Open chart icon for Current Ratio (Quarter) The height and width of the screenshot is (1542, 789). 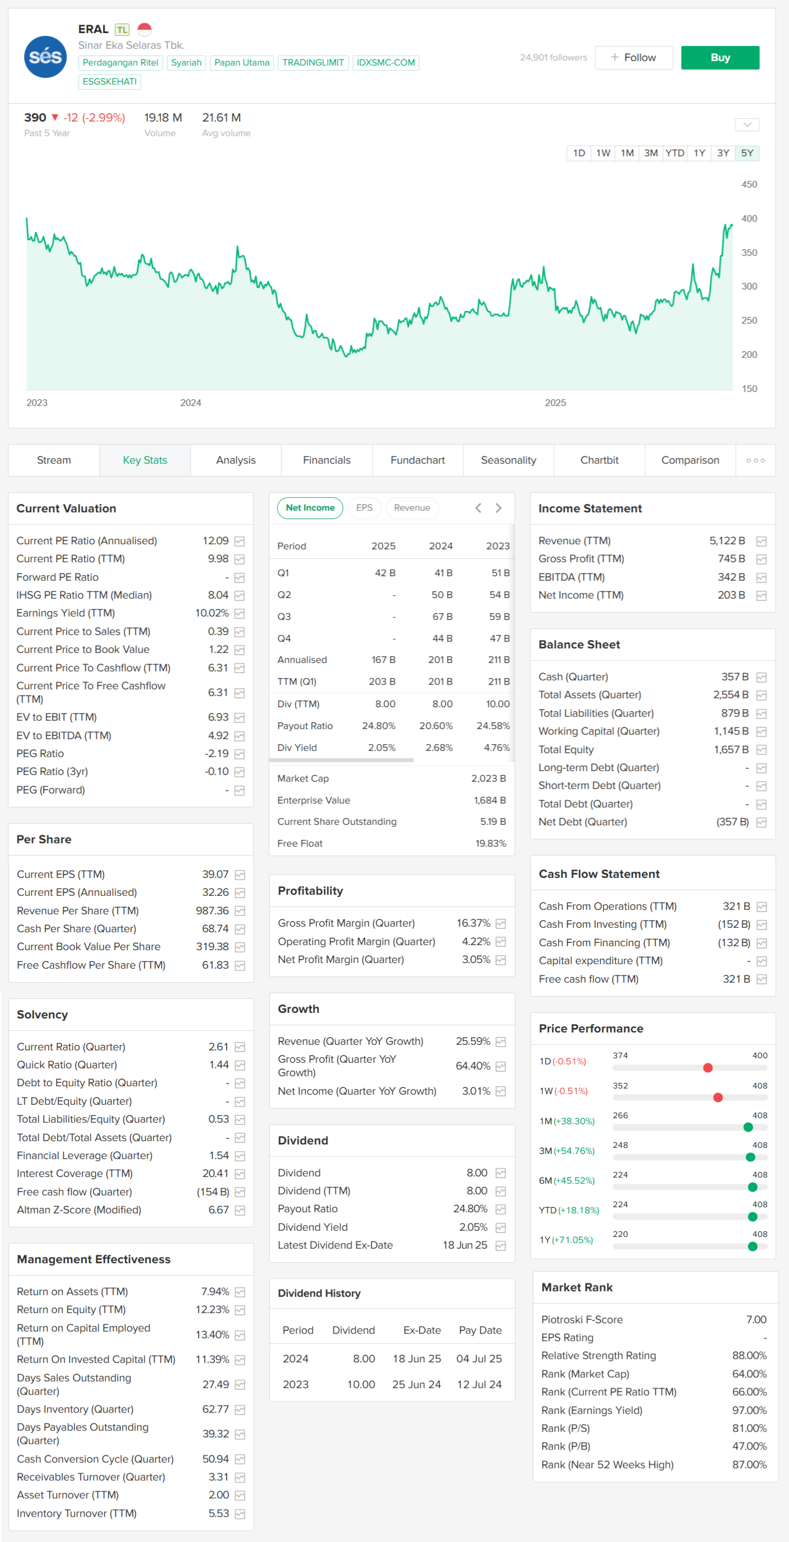click(x=240, y=1048)
